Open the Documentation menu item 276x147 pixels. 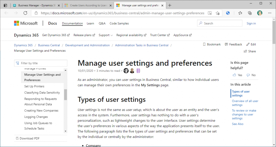(72, 23)
